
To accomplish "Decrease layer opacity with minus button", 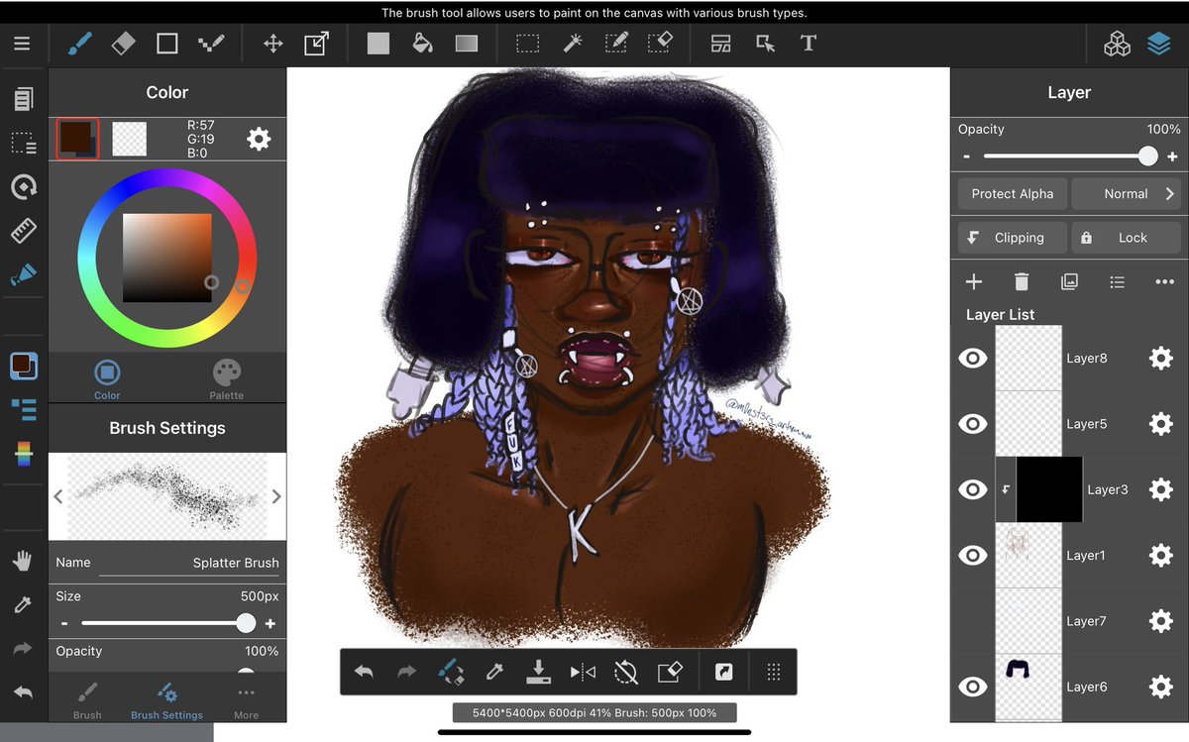I will click(x=966, y=157).
